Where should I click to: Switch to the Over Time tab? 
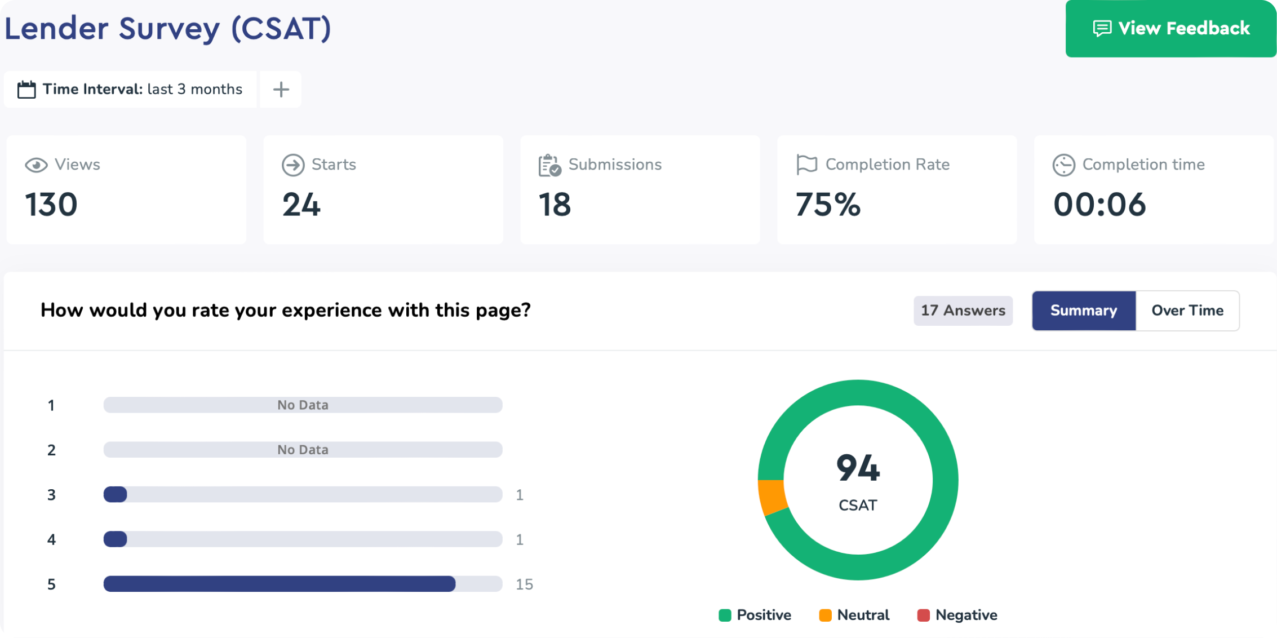[1187, 311]
